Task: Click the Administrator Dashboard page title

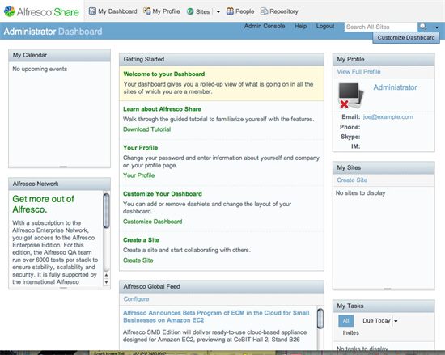Action: click(x=53, y=32)
